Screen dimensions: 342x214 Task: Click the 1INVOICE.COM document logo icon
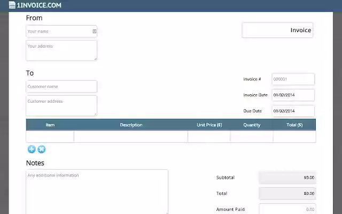click(12, 5)
